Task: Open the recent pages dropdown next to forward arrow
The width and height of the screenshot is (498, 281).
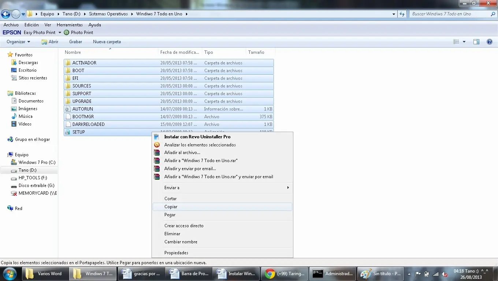Action: click(x=23, y=14)
